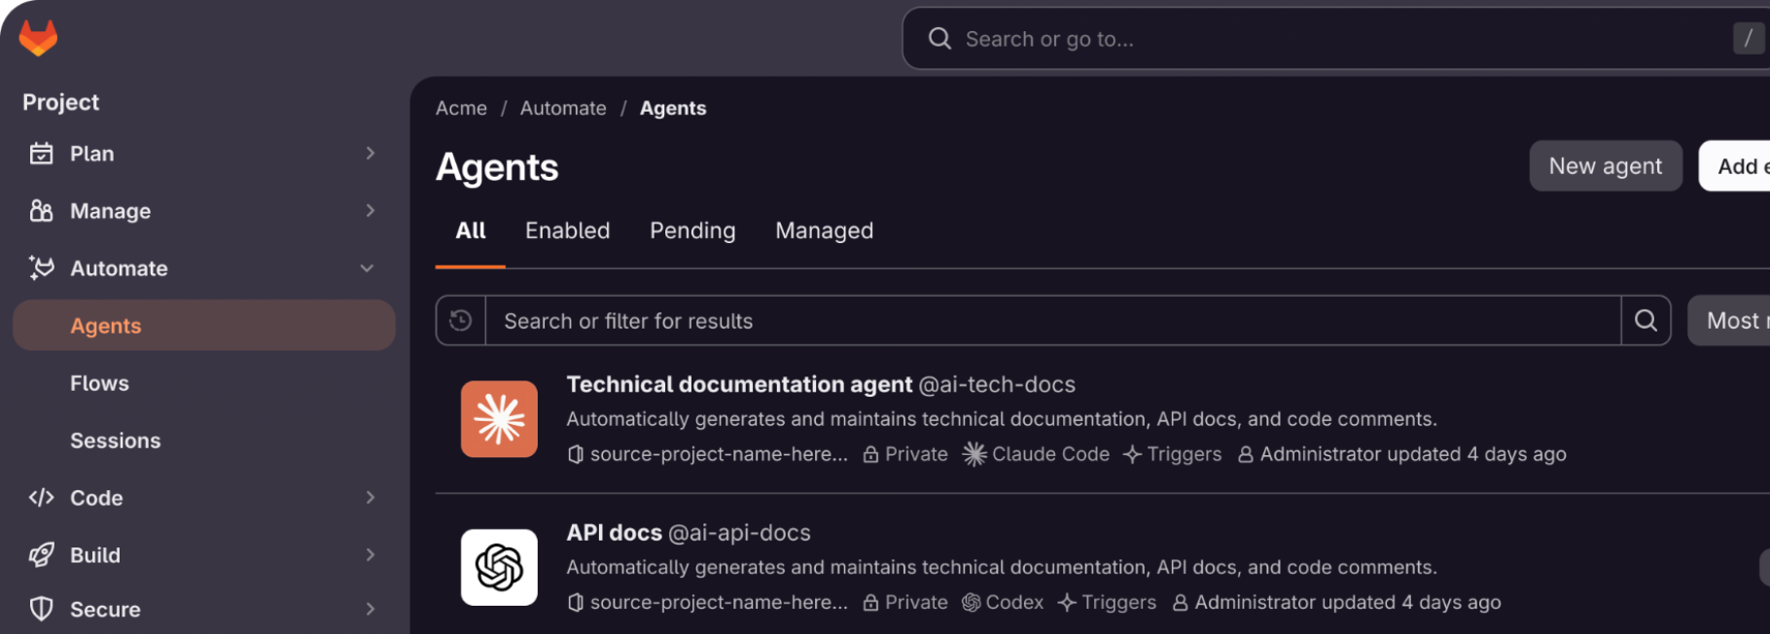Expand the Build section chevron
Image resolution: width=1770 pixels, height=634 pixels.
(x=371, y=555)
